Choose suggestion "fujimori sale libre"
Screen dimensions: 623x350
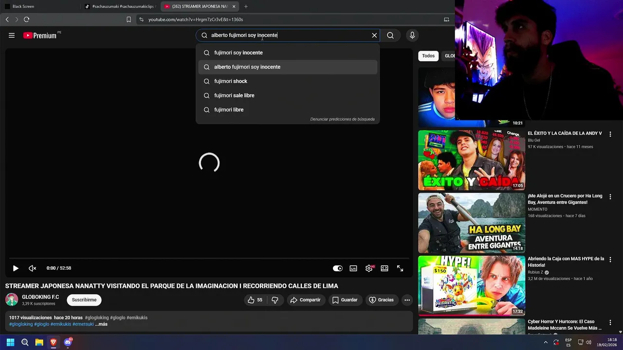click(288, 95)
